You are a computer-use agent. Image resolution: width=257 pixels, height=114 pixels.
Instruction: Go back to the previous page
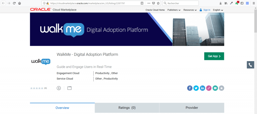pyautogui.click(x=3, y=3)
